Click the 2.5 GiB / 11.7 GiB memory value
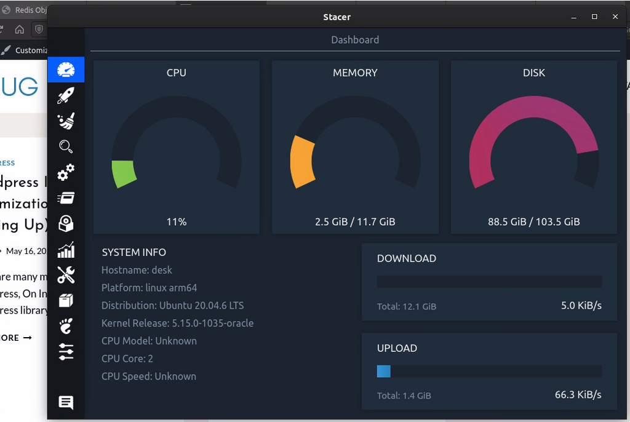This screenshot has width=630, height=422. pos(355,222)
